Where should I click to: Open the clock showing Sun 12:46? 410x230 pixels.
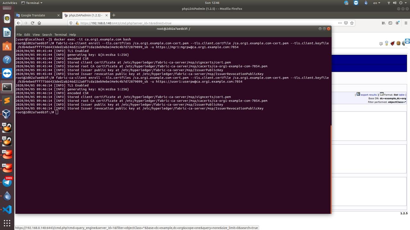click(212, 3)
